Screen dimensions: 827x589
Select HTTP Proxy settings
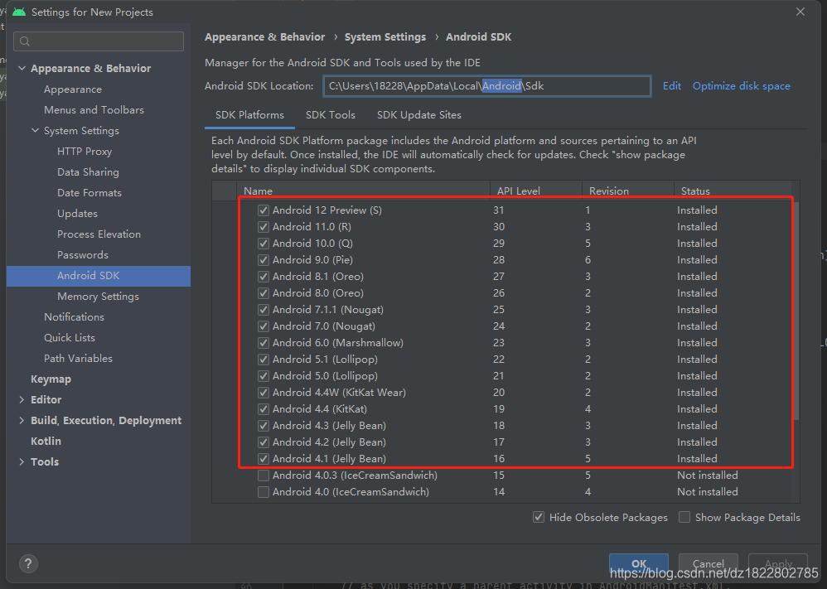point(85,152)
